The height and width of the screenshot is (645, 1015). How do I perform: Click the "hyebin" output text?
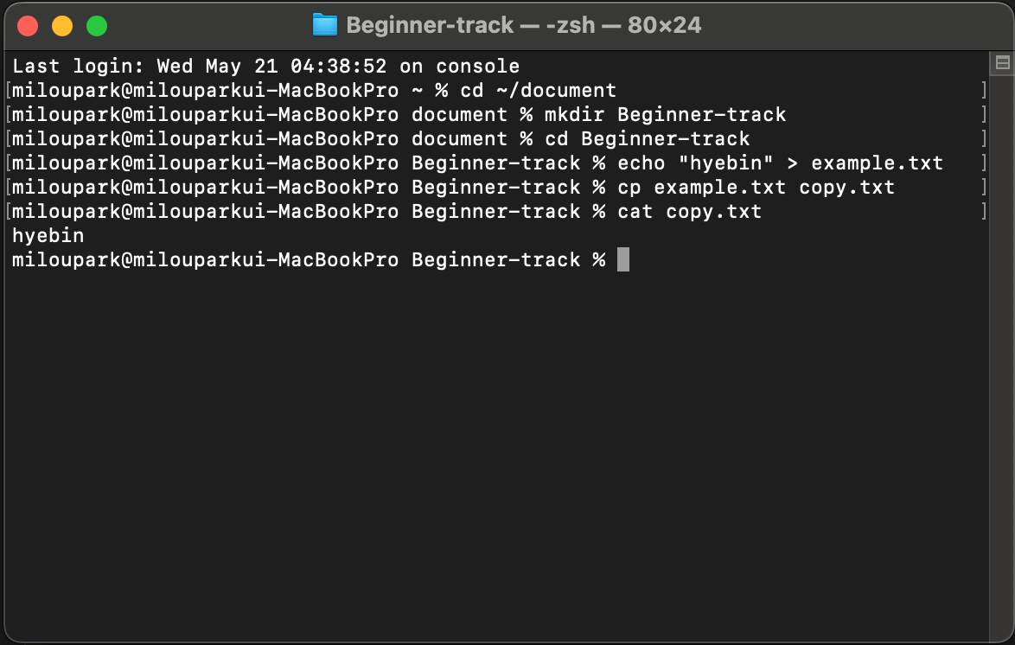(48, 235)
